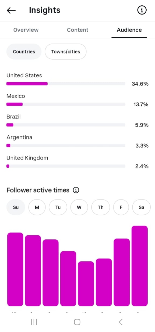Select Su day chip

click(x=16, y=207)
